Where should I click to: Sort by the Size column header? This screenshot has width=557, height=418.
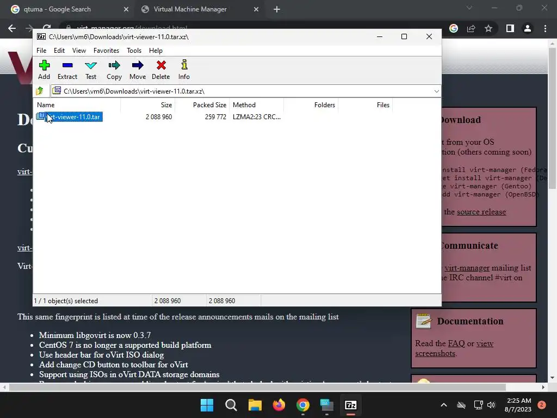(x=148, y=105)
